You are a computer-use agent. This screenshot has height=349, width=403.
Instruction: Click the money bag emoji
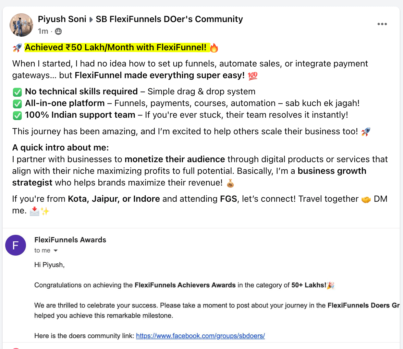(x=230, y=183)
